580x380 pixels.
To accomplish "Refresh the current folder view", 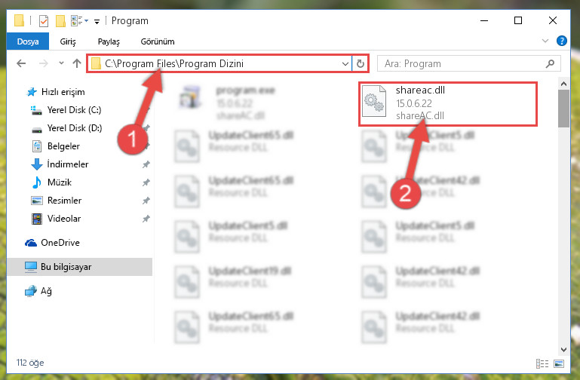I will point(361,64).
